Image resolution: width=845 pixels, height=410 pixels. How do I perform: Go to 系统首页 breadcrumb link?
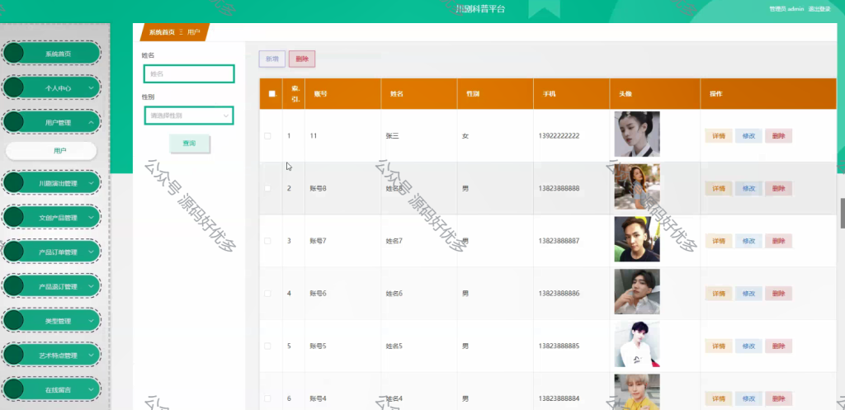click(x=162, y=32)
